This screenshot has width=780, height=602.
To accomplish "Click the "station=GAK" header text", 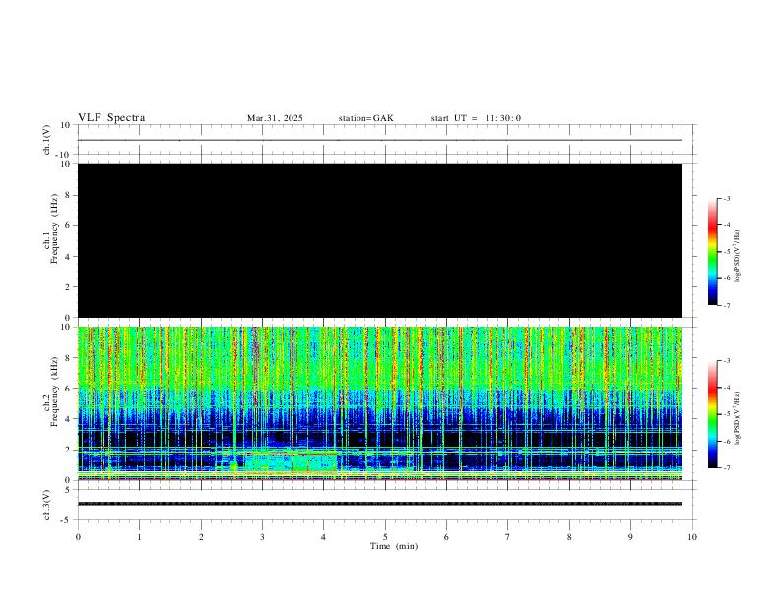I will coord(366,118).
